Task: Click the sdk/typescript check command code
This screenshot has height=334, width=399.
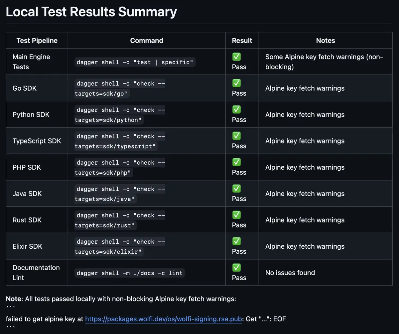Action: pyautogui.click(x=120, y=141)
